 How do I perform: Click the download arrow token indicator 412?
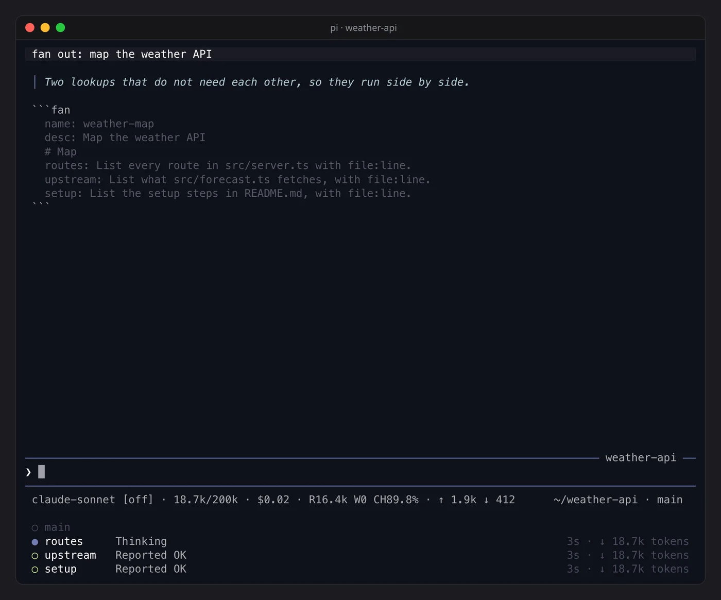coord(500,500)
